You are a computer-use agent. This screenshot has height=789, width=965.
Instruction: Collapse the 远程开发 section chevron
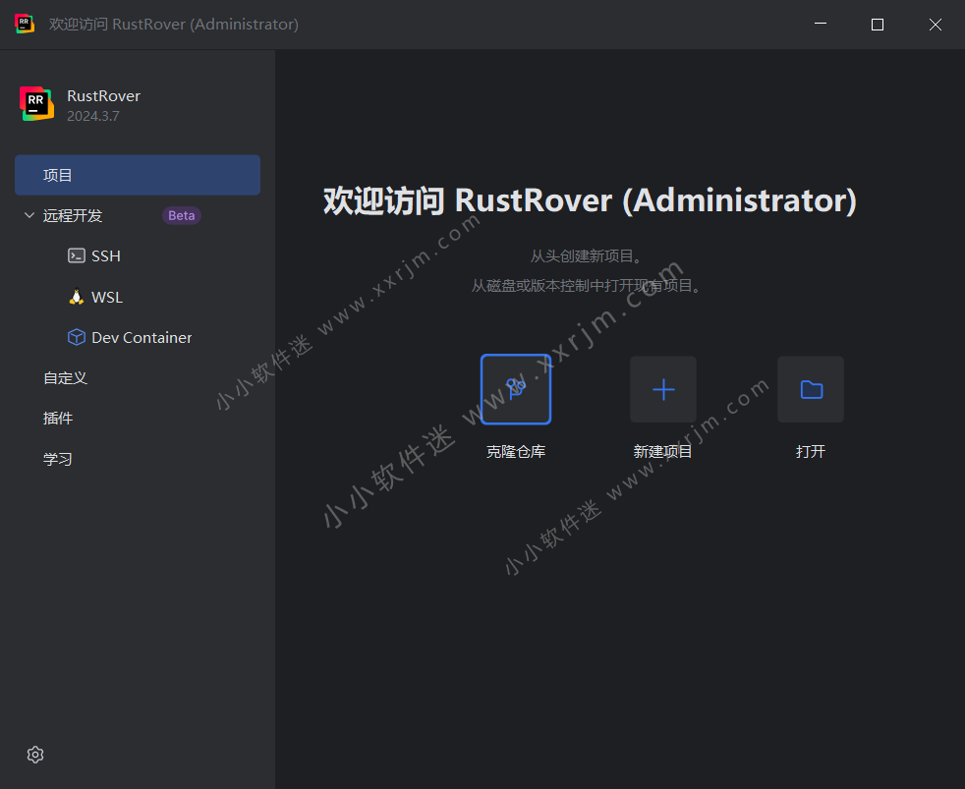[x=28, y=215]
